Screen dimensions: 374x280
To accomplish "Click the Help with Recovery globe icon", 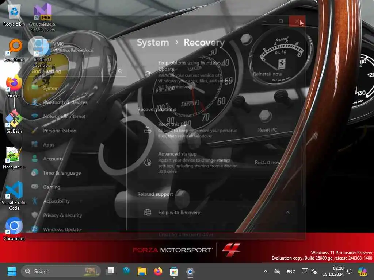I will 148,213.
